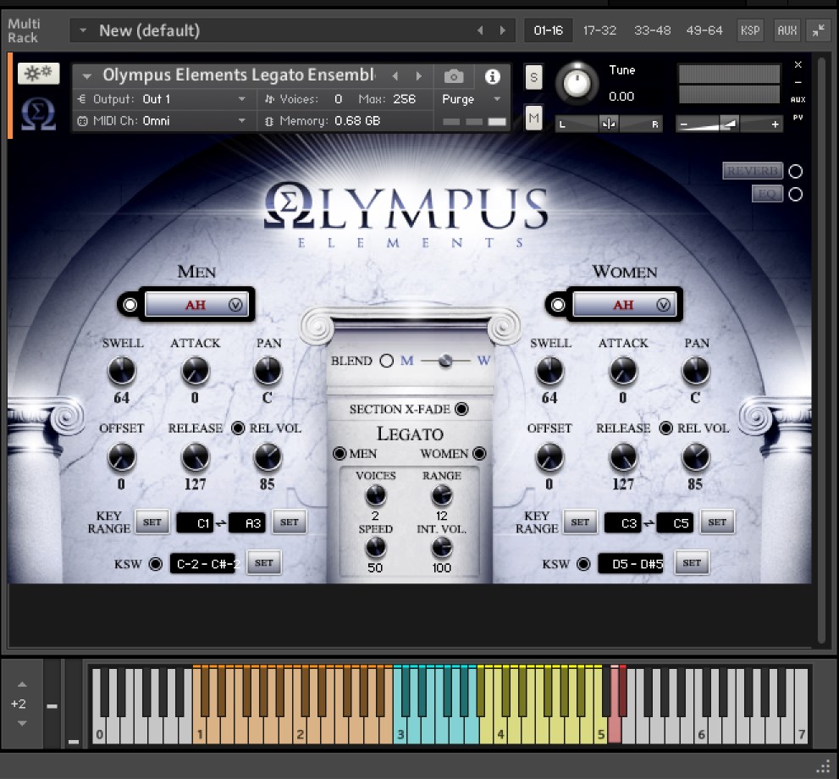Click SET beside Women C5 key range
The image size is (839, 779).
717,522
